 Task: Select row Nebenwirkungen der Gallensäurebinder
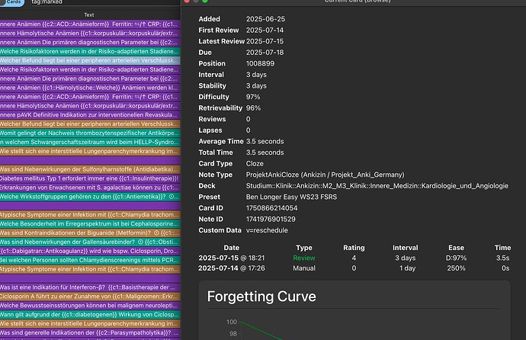[x=90, y=242]
